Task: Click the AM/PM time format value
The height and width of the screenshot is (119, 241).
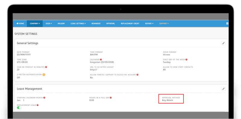Action: pos(94,55)
